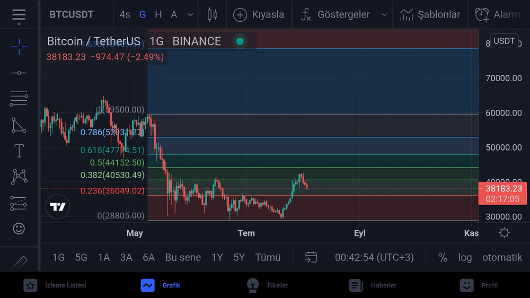
Task: Open the Fibonacci retracement tools
Action: tap(19, 99)
